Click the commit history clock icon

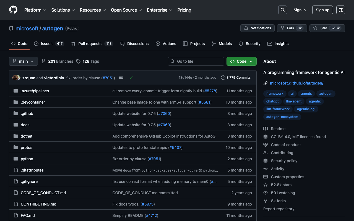pyautogui.click(x=223, y=78)
